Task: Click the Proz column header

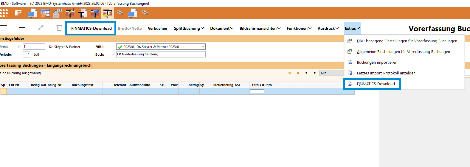Action: pos(172,85)
